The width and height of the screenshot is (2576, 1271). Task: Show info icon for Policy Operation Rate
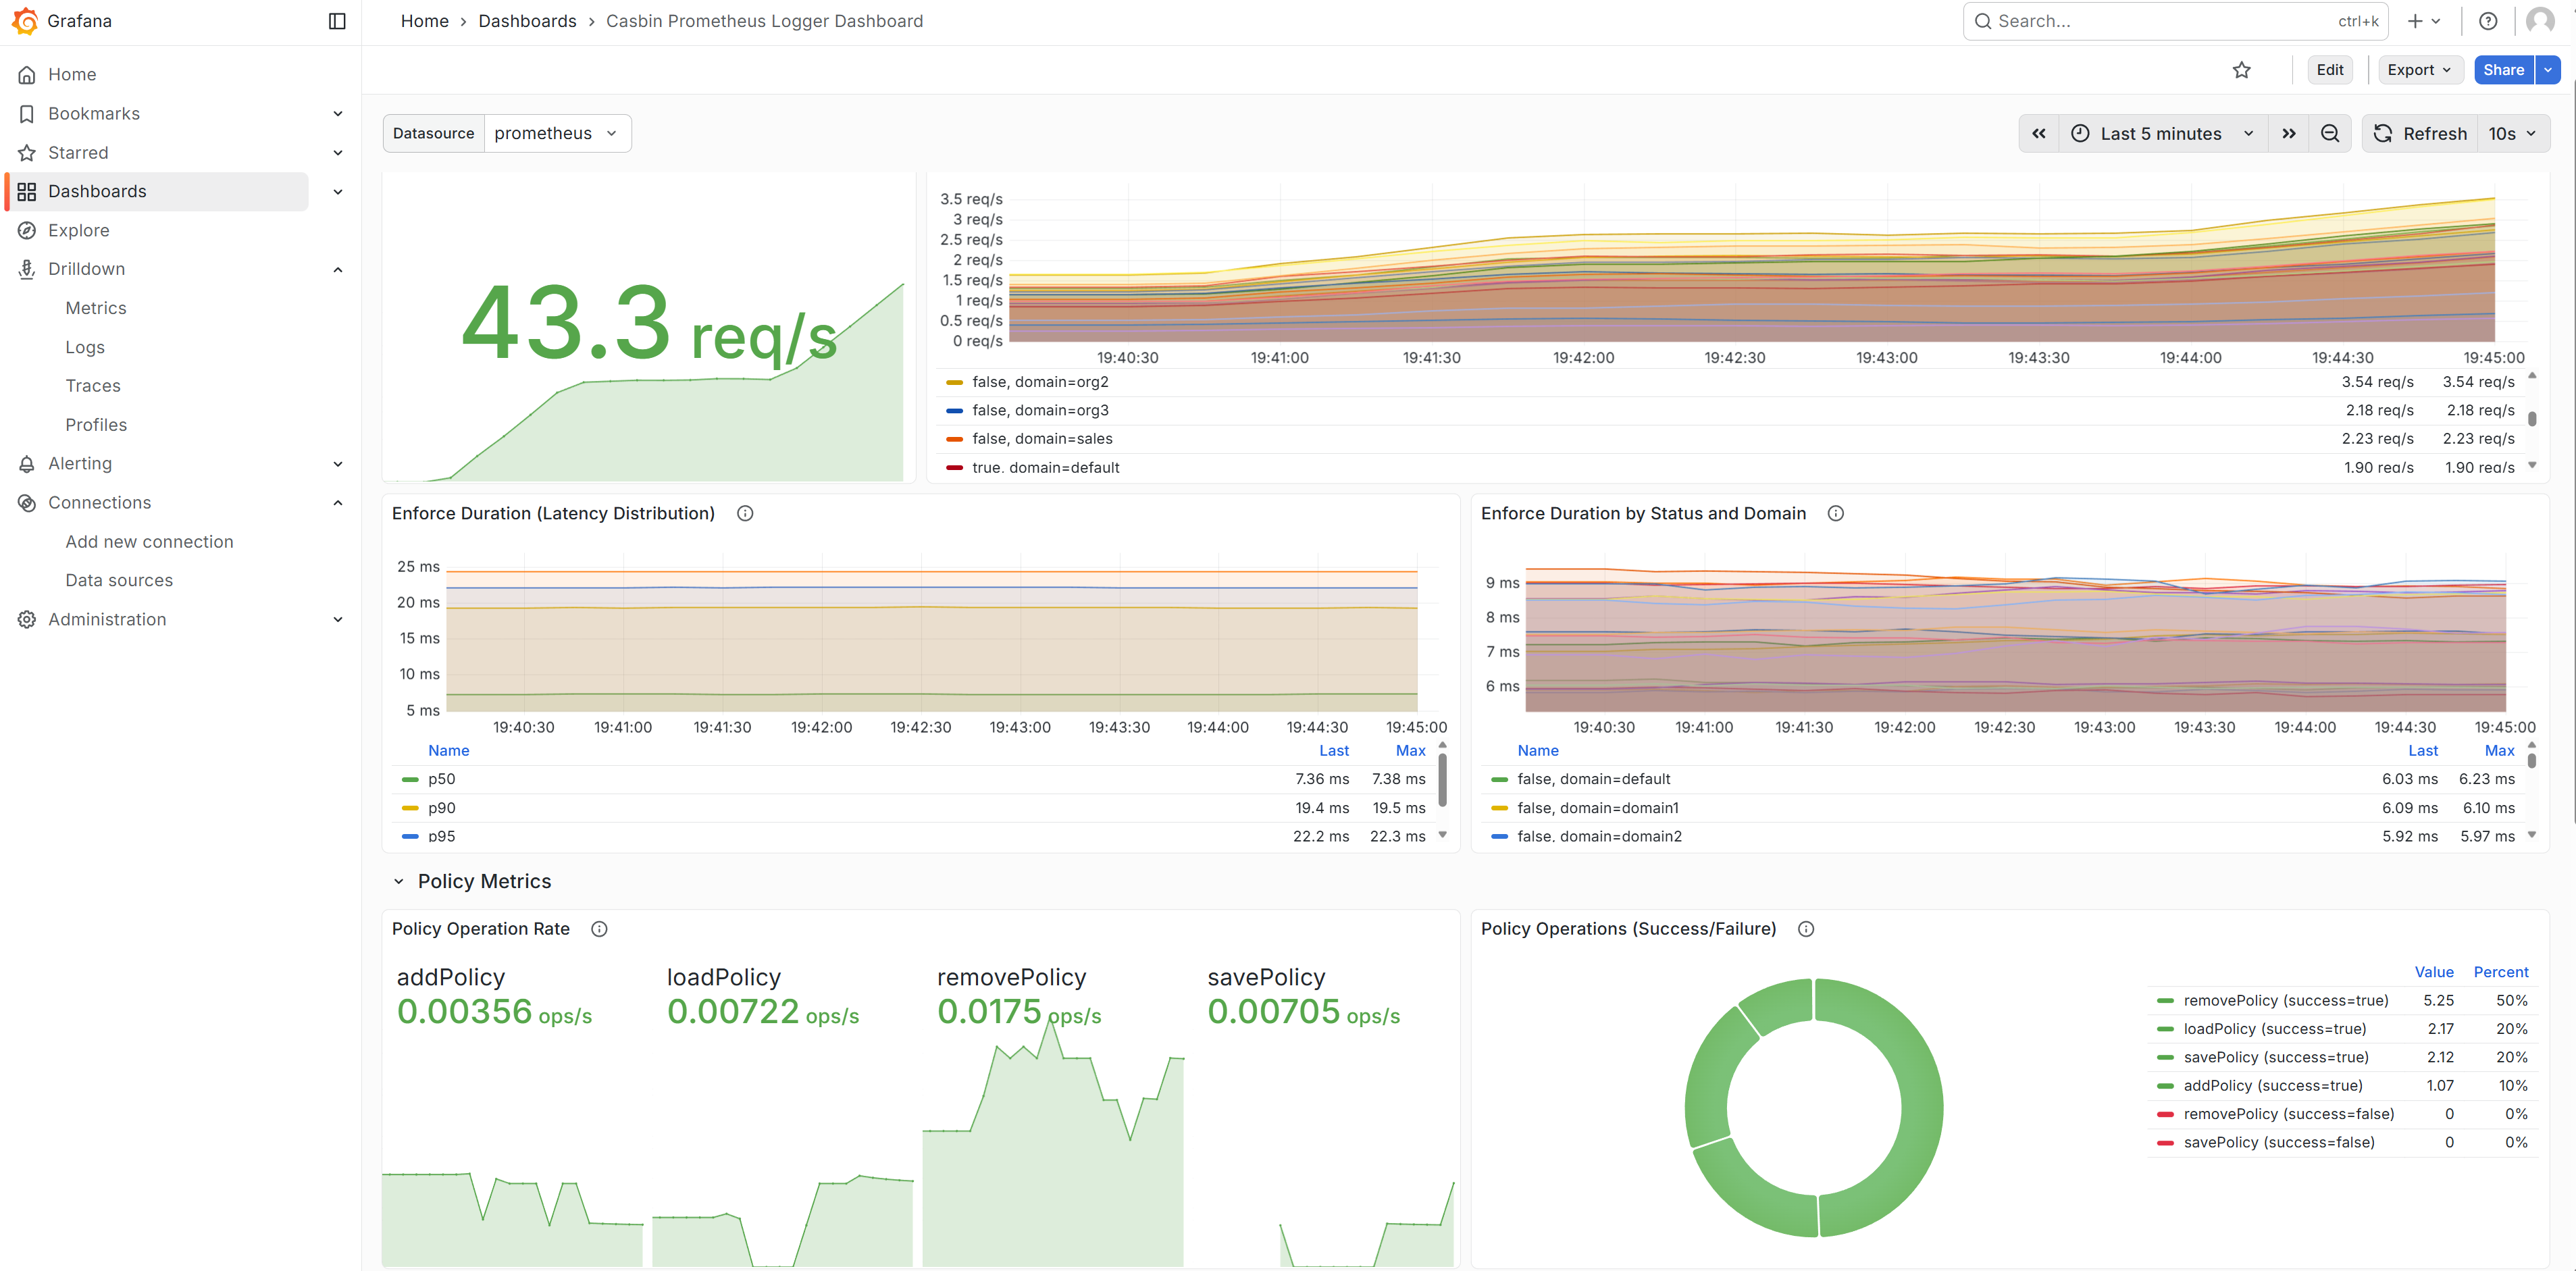(x=599, y=930)
